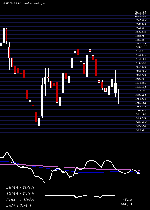Click the 170.58 price axis label

(x=141, y=63)
